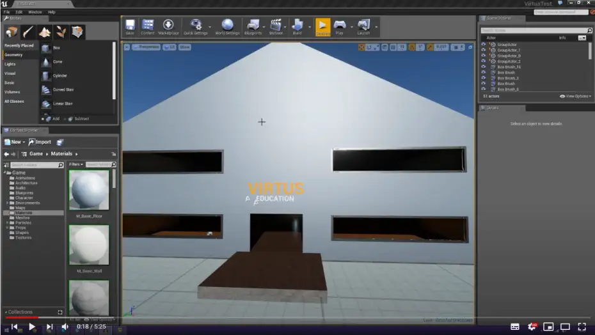Open YouTube player settings gear
The height and width of the screenshot is (335, 595).
[532, 327]
